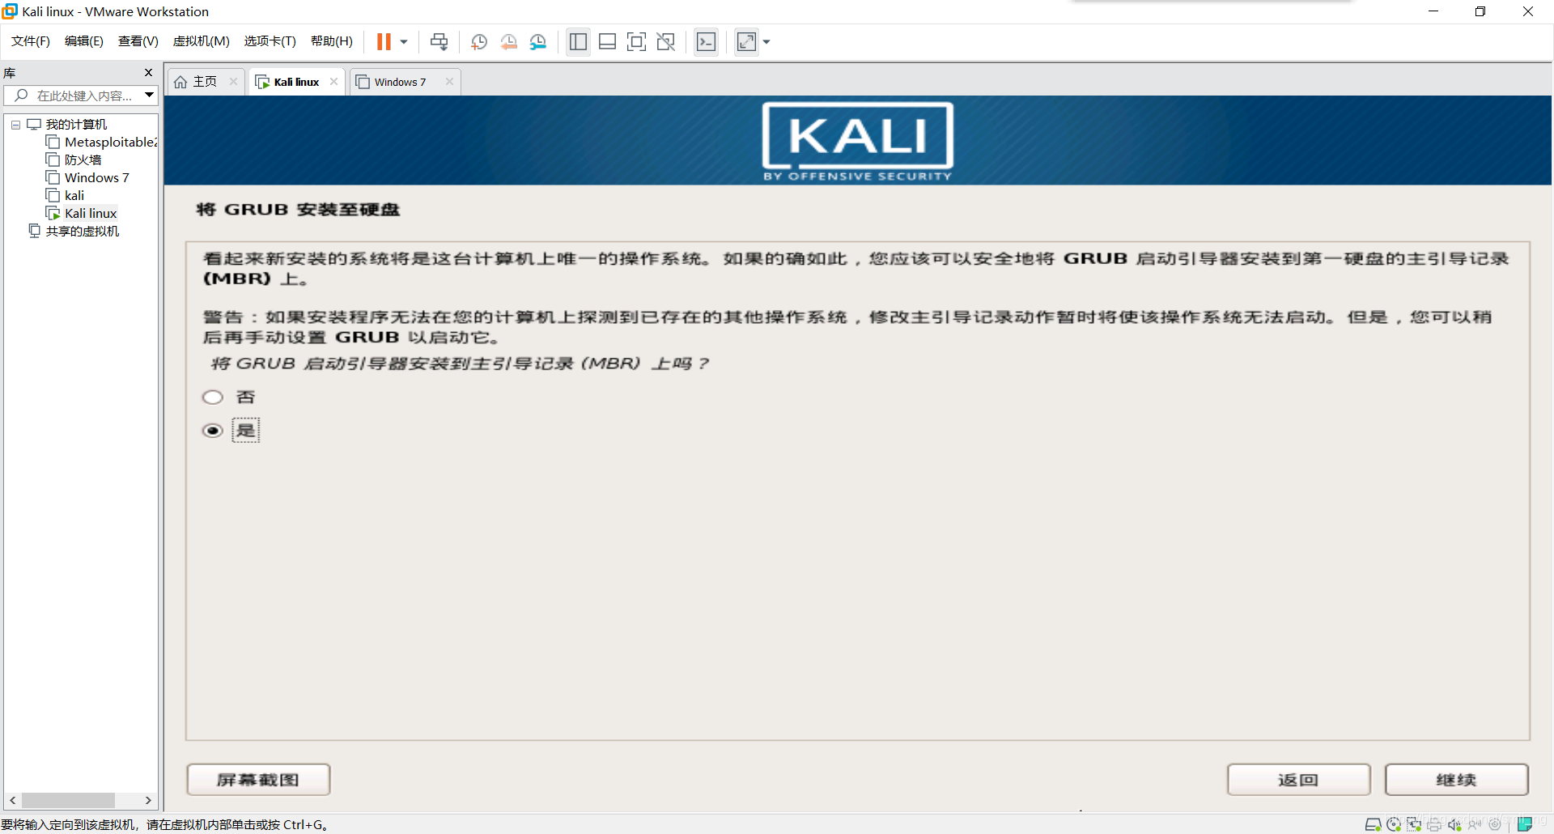Click the webcam device status icon

point(1495,824)
